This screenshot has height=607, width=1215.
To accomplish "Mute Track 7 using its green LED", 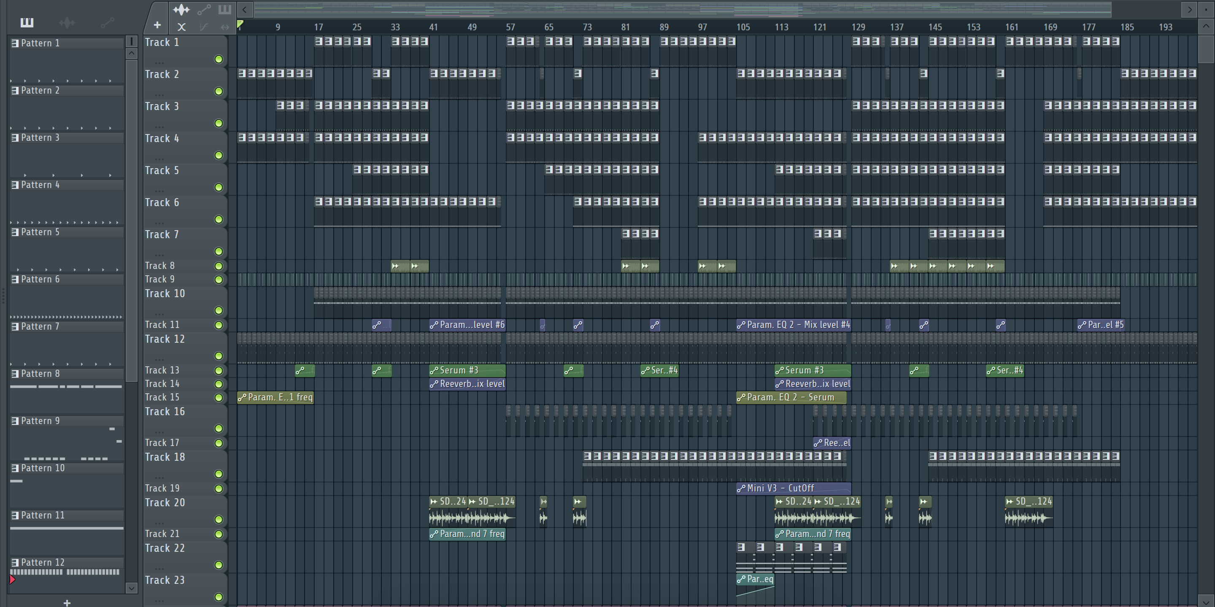I will pos(219,252).
